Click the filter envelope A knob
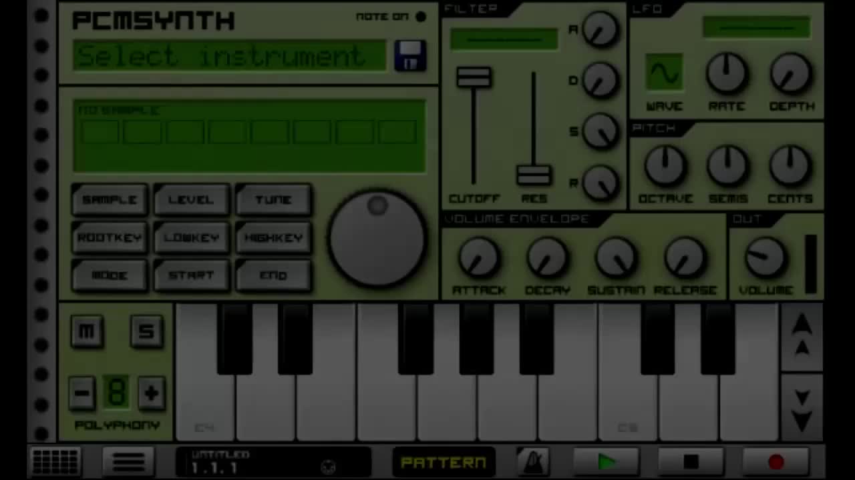The height and width of the screenshot is (480, 855). click(601, 29)
